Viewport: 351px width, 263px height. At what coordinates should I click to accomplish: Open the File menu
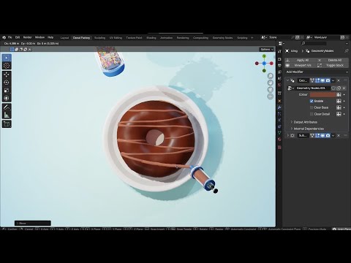click(10, 37)
